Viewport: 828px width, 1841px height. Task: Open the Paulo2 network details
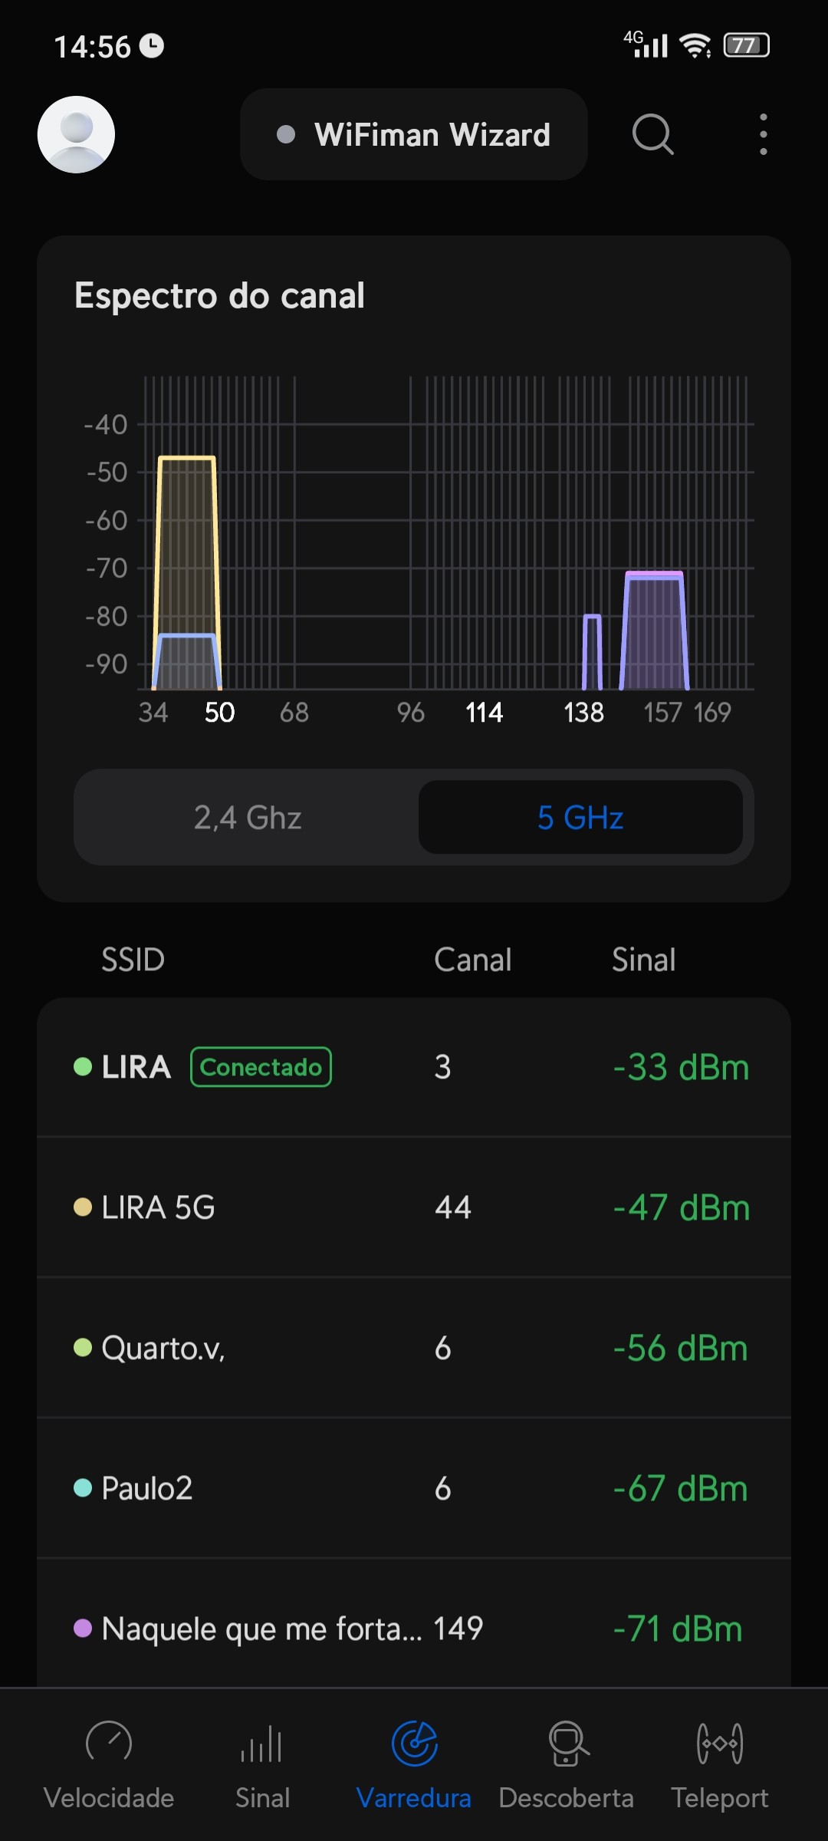pos(414,1488)
